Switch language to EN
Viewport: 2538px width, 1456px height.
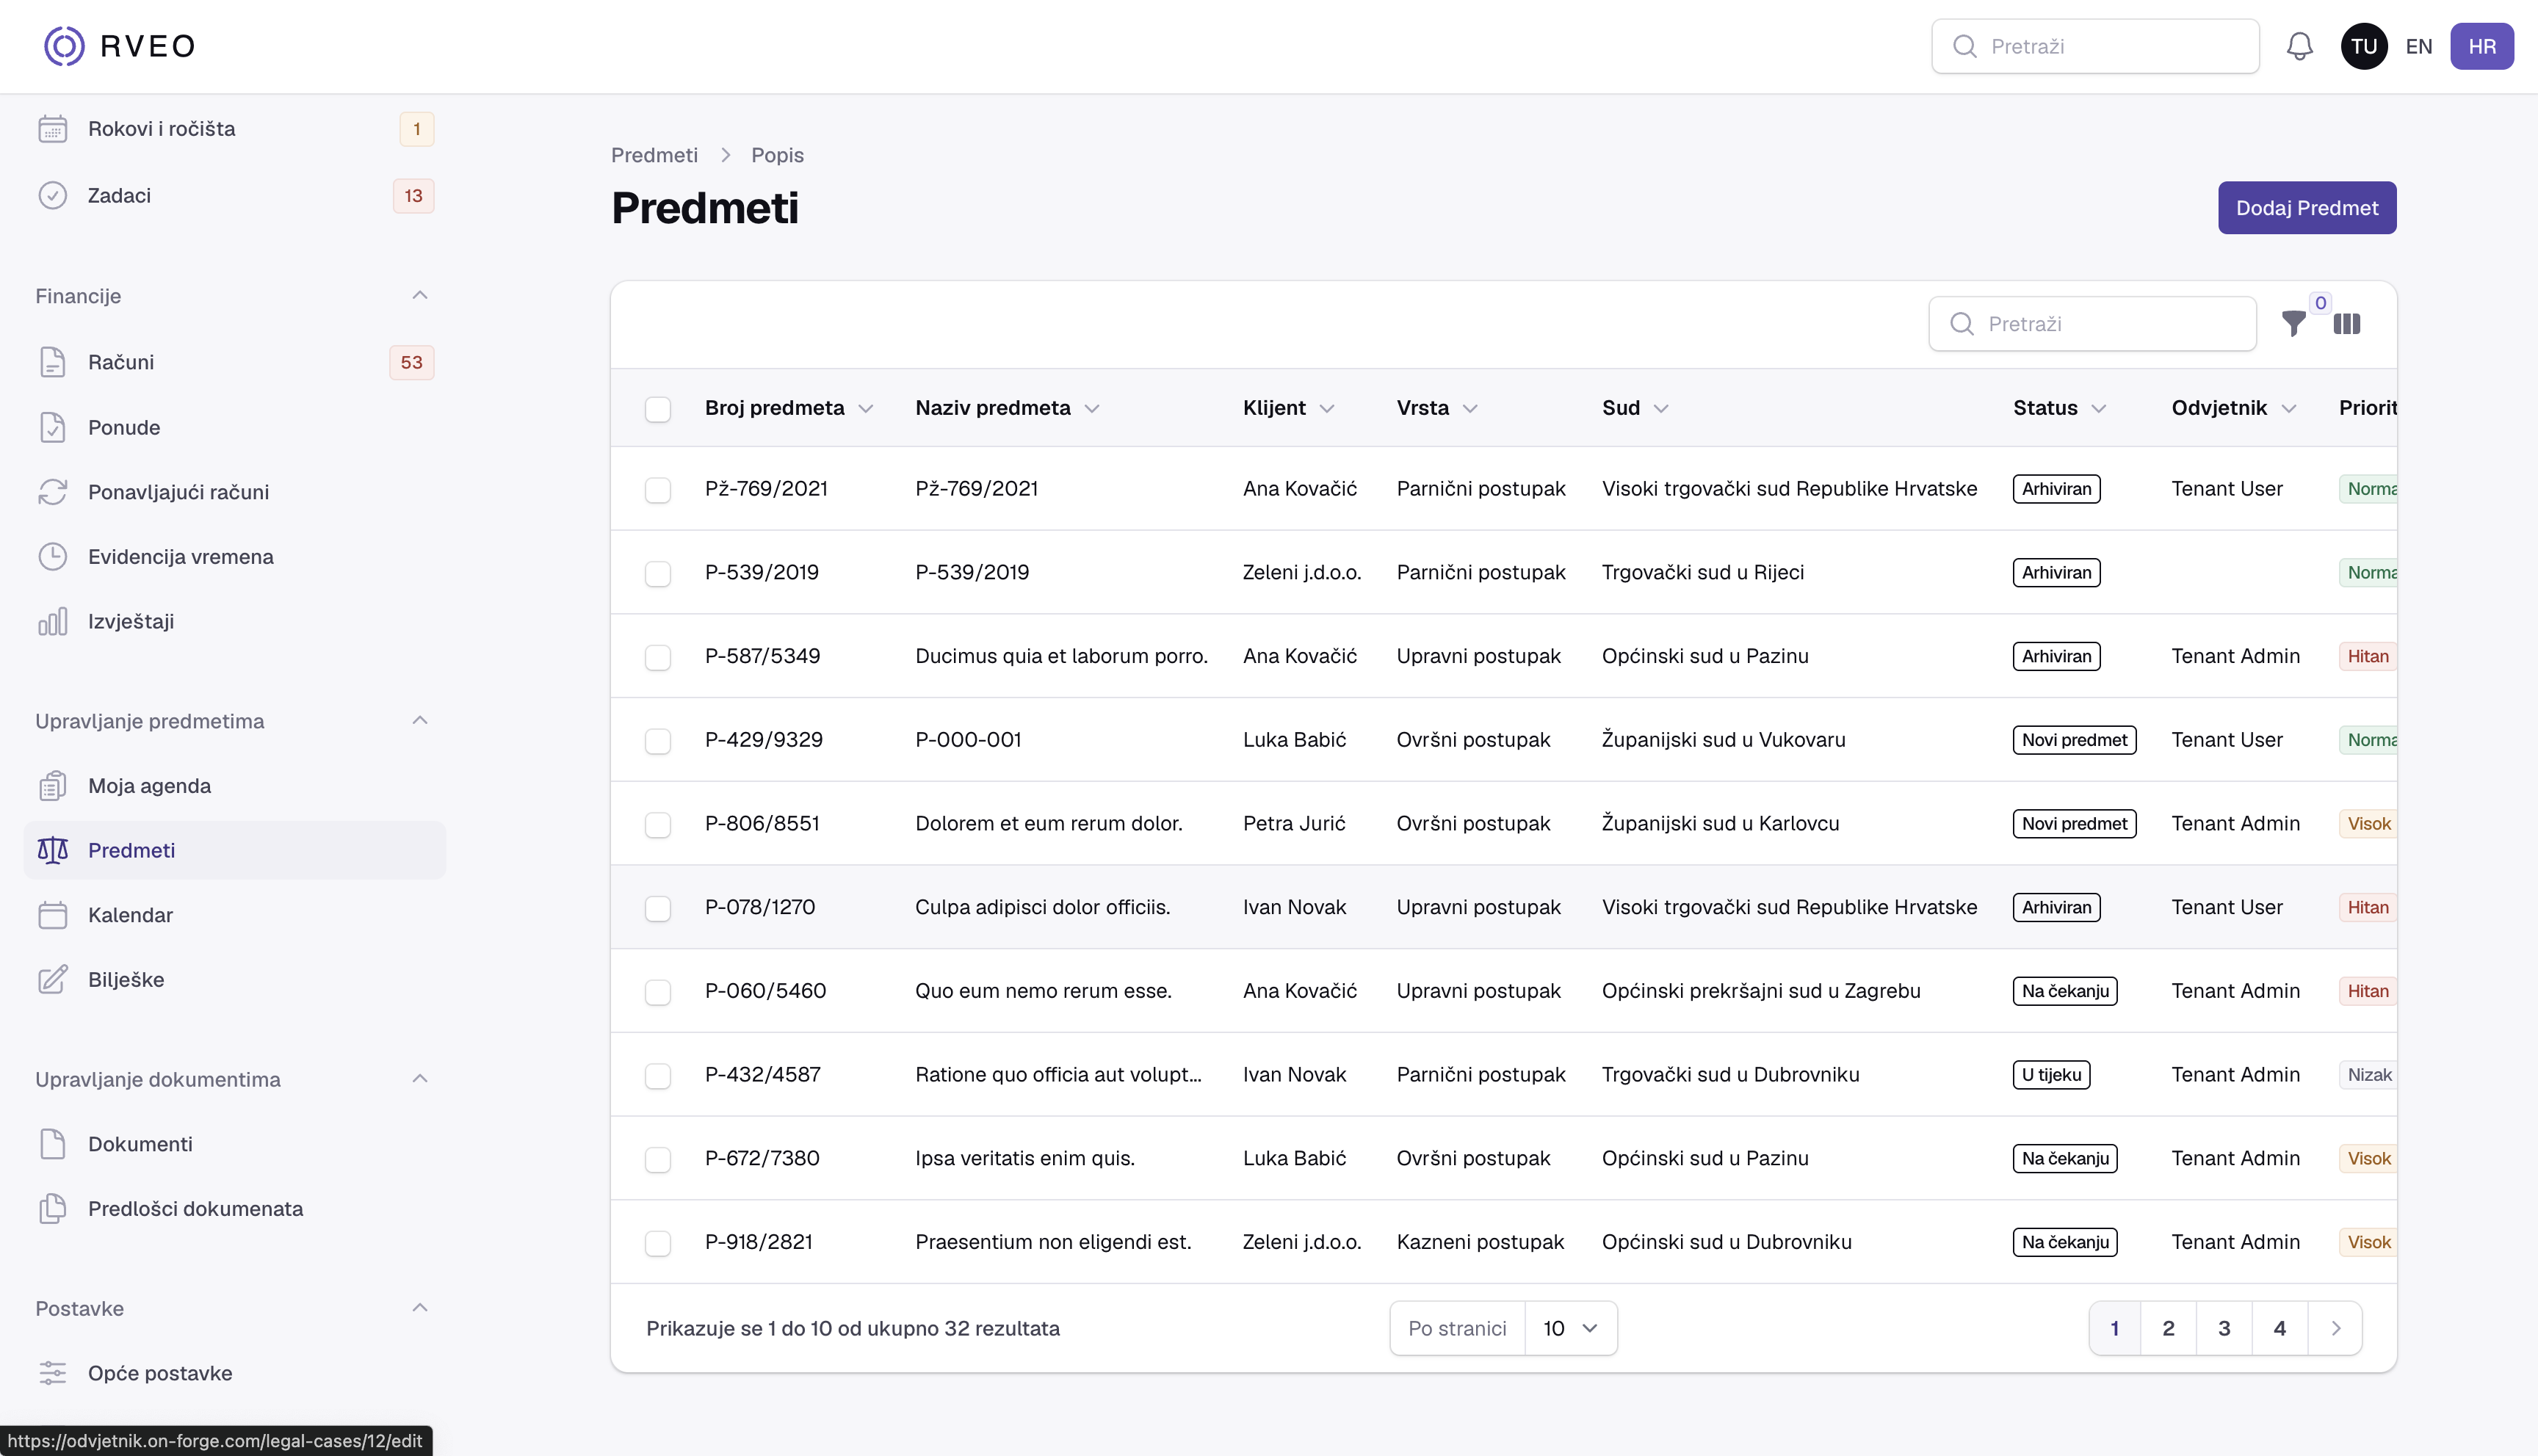click(2419, 46)
